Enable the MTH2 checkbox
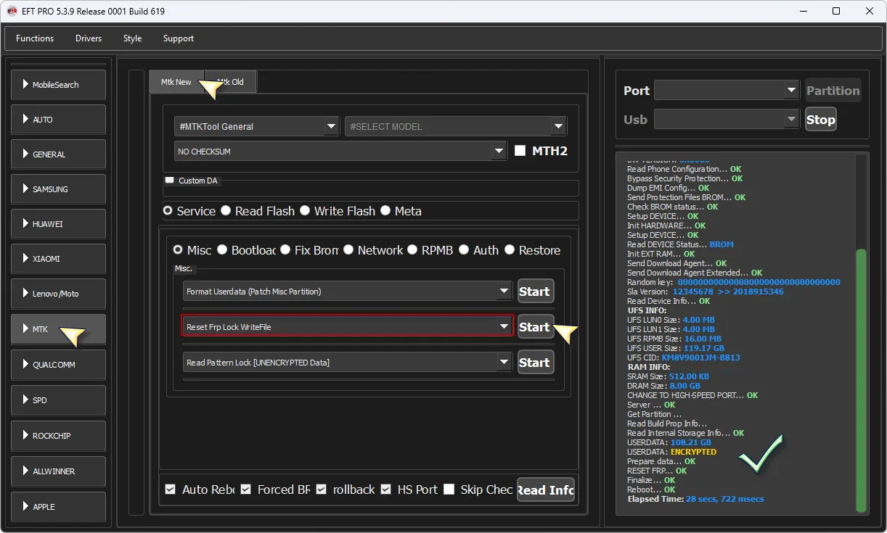This screenshot has width=887, height=533. tap(520, 151)
